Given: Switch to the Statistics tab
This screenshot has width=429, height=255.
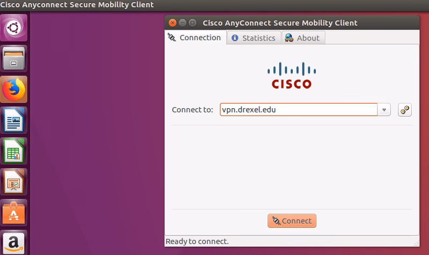Looking at the screenshot, I should [253, 38].
